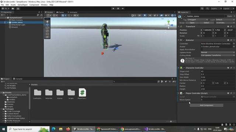Viewport: 236px width, 132px height.
Task: Click the Open button for the model prefab
Action: 192,23
